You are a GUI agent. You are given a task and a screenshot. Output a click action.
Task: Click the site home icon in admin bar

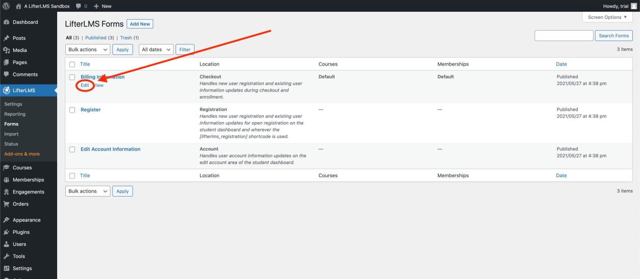(18, 6)
